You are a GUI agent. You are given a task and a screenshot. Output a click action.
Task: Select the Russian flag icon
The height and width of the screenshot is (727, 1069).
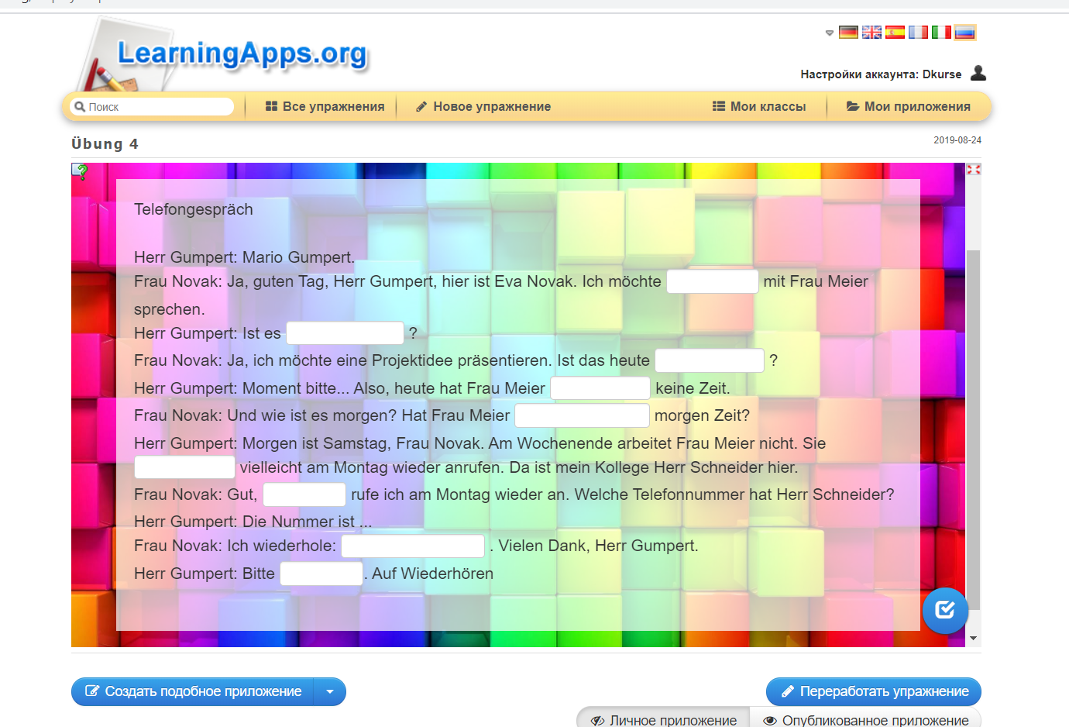(x=964, y=33)
